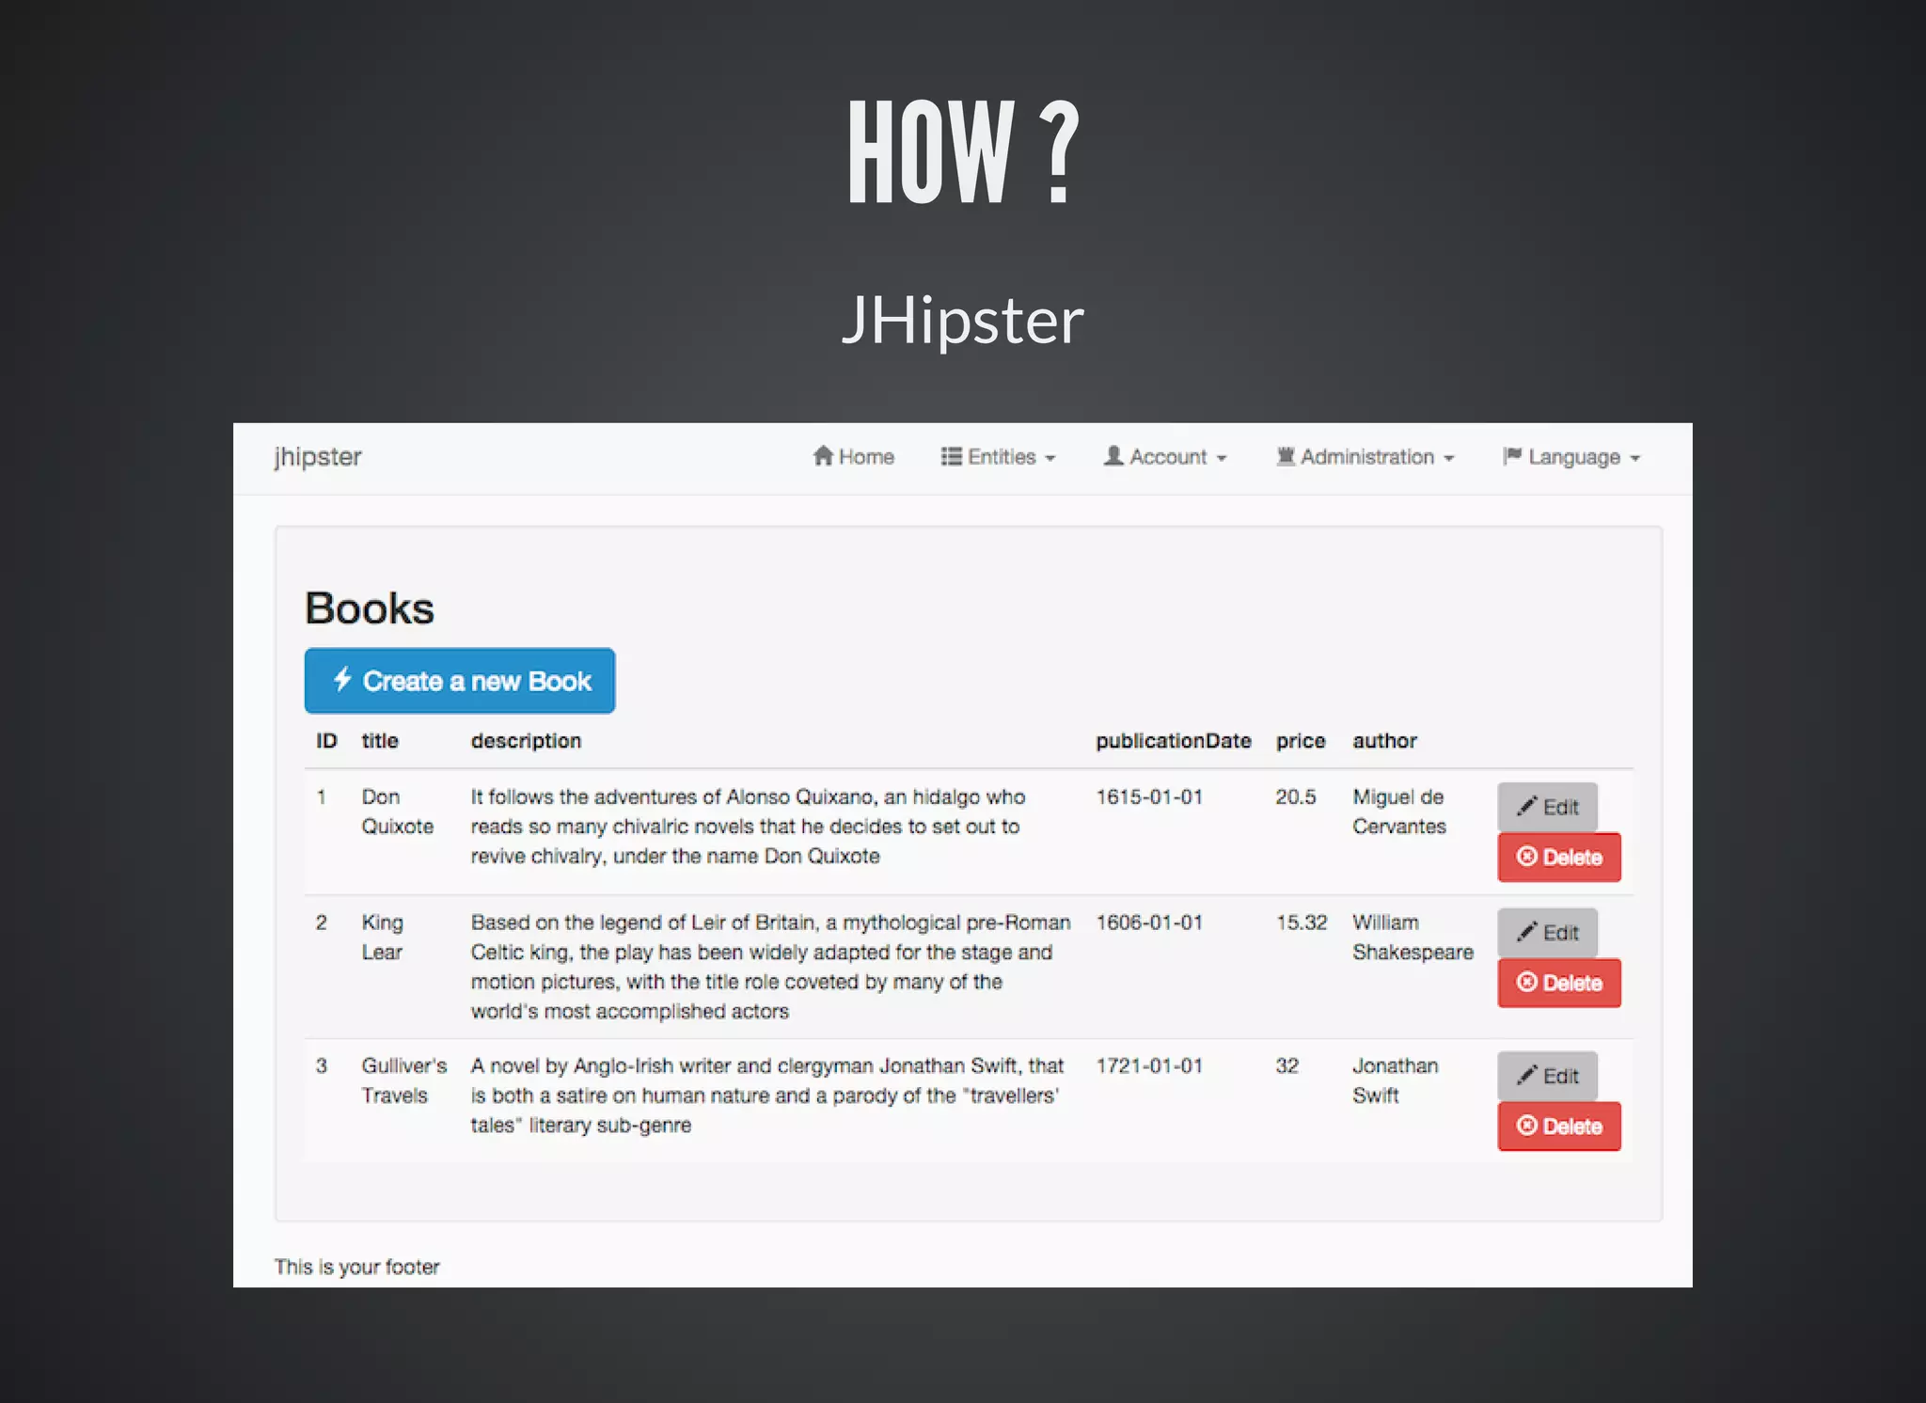Click delete circle icon in King Lear row
The width and height of the screenshot is (1926, 1403).
point(1527,982)
